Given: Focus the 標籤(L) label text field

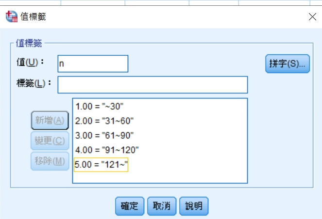Looking at the screenshot, I should (153, 85).
